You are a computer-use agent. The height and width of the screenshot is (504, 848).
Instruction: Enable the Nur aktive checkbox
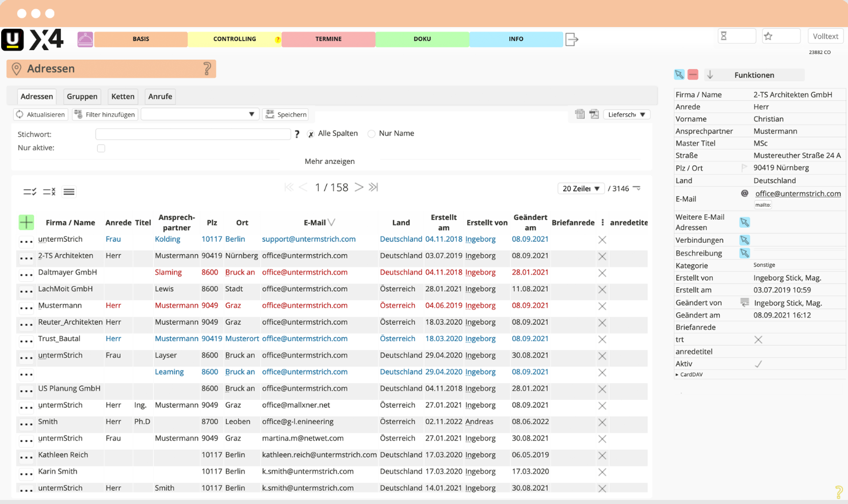pyautogui.click(x=101, y=148)
